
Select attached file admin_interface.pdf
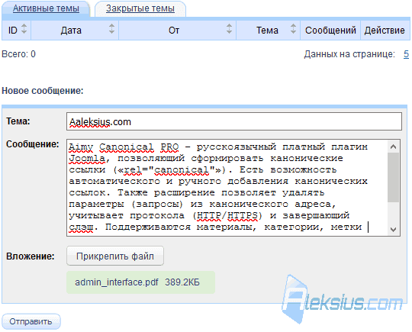coord(140,282)
